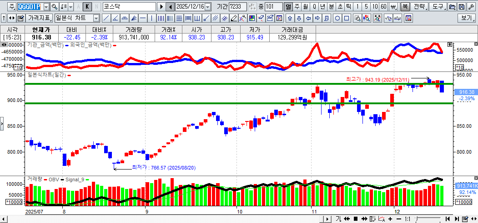This screenshot has height=223, width=478.
Task: Click the 가격지표 price indicator button
Action: coord(39,19)
